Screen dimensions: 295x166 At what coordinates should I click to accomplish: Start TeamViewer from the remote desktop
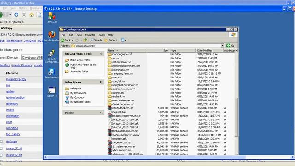51,73
